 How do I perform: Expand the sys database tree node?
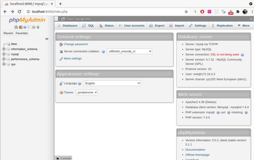coord(4,64)
